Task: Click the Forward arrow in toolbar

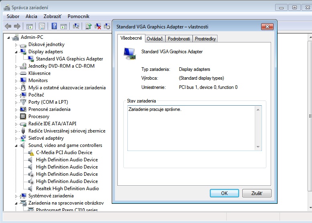Action: pos(17,26)
